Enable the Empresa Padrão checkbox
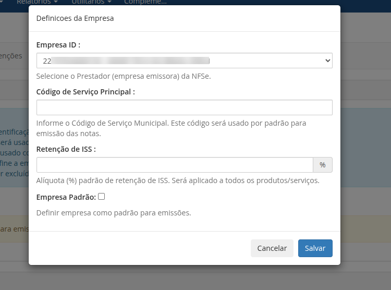The width and height of the screenshot is (391, 290). [x=102, y=197]
